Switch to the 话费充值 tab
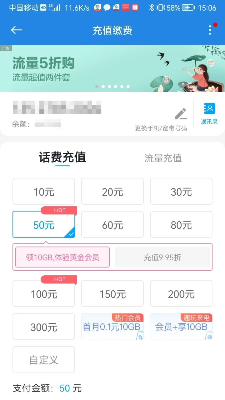The height and width of the screenshot is (400, 225). (62, 157)
